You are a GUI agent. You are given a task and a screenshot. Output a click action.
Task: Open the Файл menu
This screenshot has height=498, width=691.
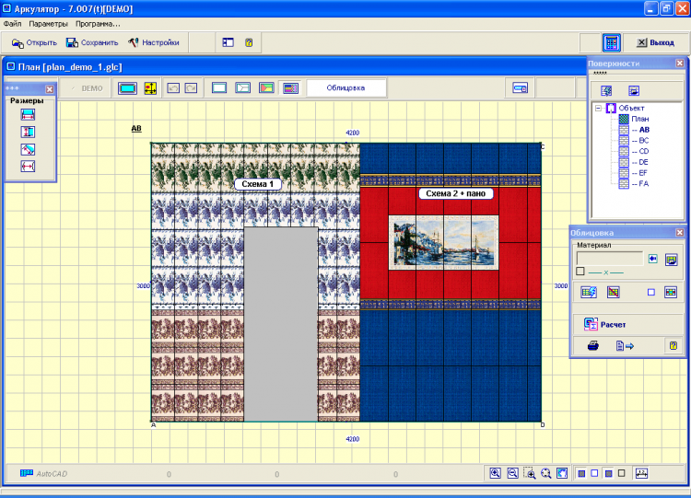[x=12, y=23]
